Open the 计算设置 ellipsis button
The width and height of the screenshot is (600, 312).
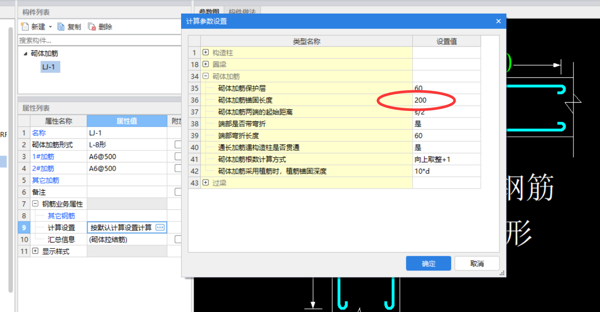click(x=160, y=227)
